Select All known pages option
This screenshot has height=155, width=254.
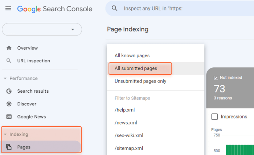point(156,56)
